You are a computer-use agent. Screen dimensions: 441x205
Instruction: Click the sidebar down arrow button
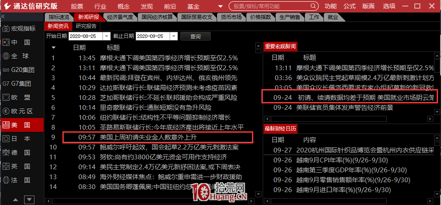click(x=29, y=200)
